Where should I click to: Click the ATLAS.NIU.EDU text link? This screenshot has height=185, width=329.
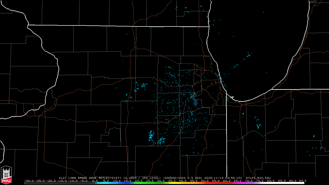(258, 178)
